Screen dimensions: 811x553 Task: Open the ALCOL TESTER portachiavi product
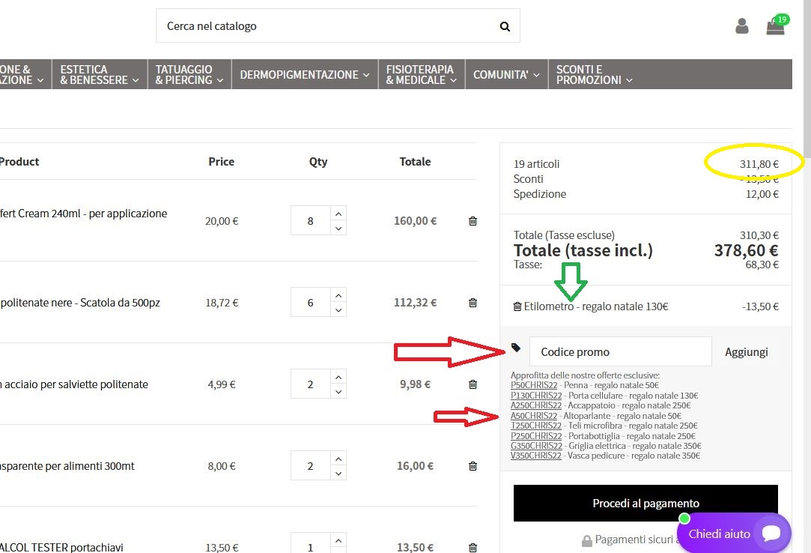click(x=61, y=547)
